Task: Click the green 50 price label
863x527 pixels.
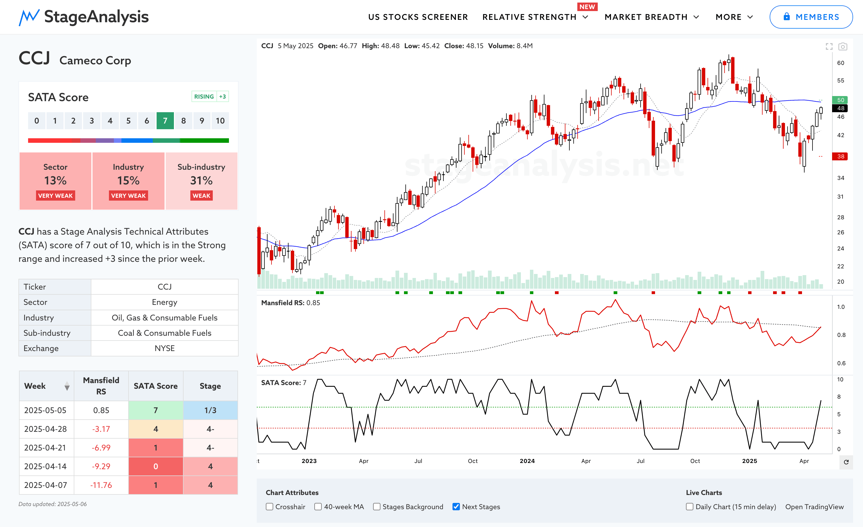Action: [x=840, y=100]
